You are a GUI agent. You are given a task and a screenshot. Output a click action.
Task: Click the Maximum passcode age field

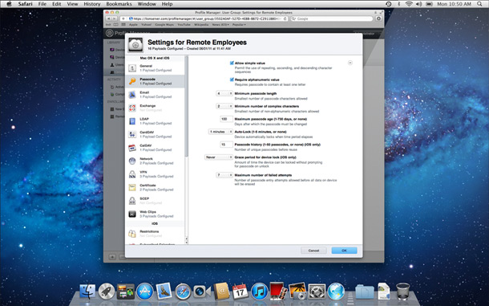(226, 119)
